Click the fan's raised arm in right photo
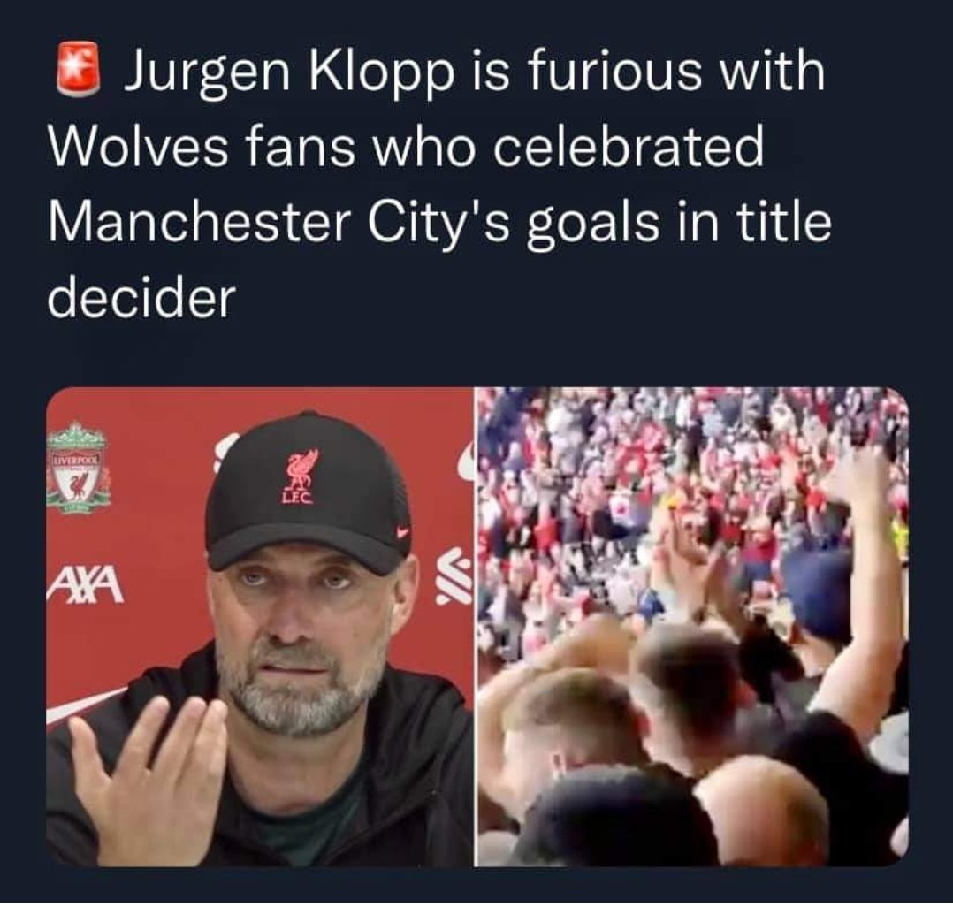Viewport: 953px width, 907px height. pyautogui.click(x=863, y=577)
